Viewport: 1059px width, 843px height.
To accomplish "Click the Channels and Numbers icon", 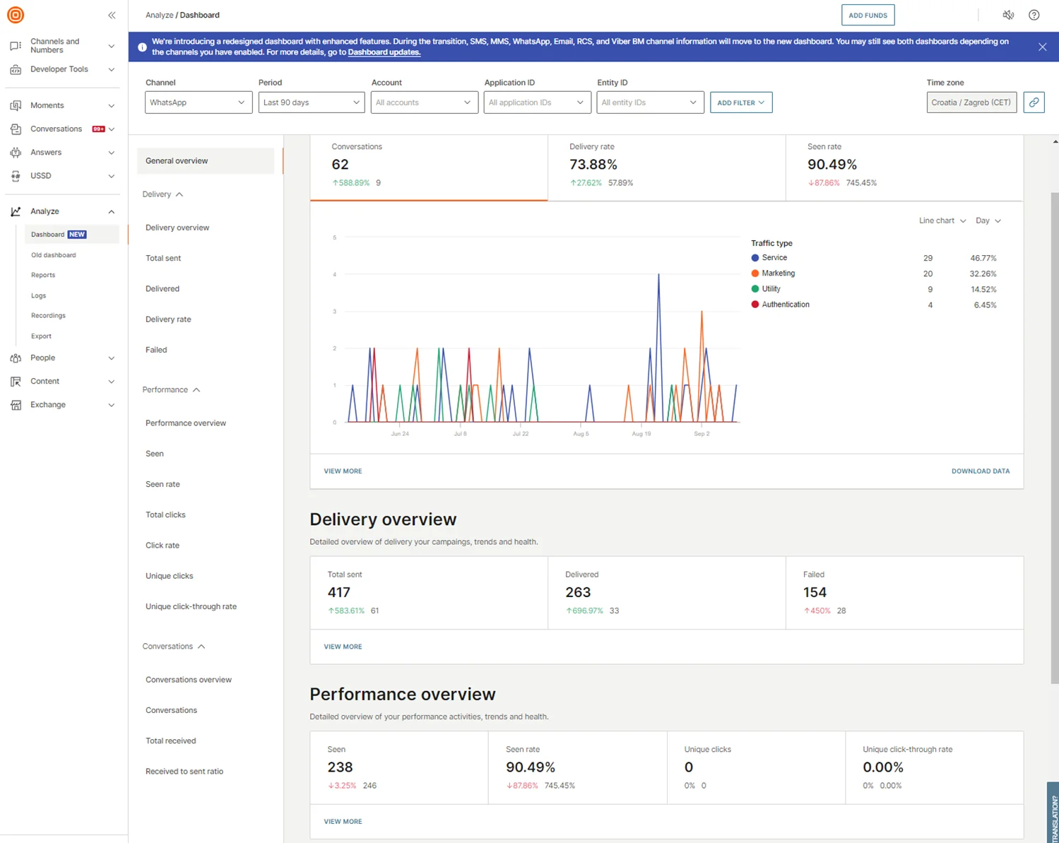I will [16, 46].
